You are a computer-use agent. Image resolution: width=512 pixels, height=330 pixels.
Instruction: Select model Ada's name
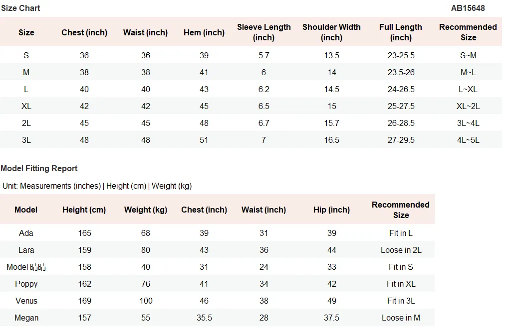click(x=26, y=233)
